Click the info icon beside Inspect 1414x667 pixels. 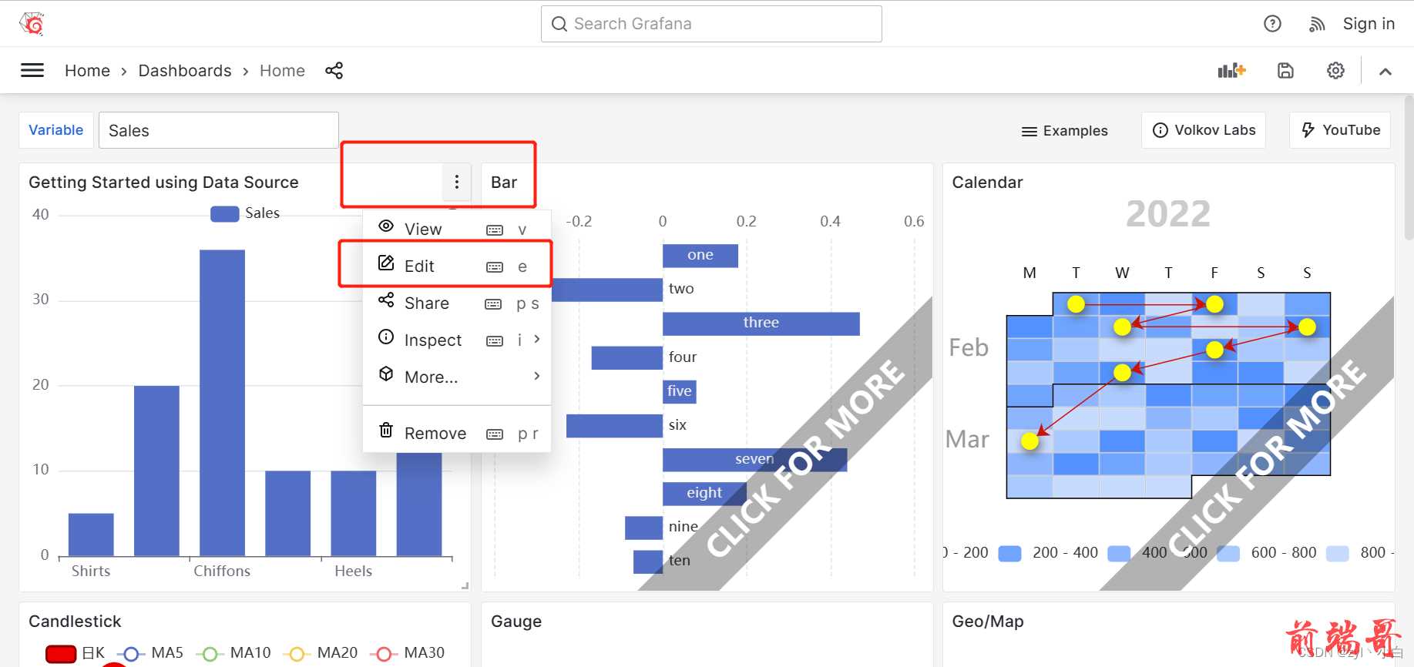[386, 337]
